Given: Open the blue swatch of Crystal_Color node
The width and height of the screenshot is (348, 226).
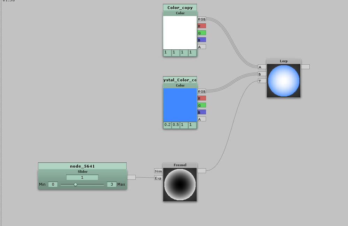Looking at the screenshot, I should [180, 105].
